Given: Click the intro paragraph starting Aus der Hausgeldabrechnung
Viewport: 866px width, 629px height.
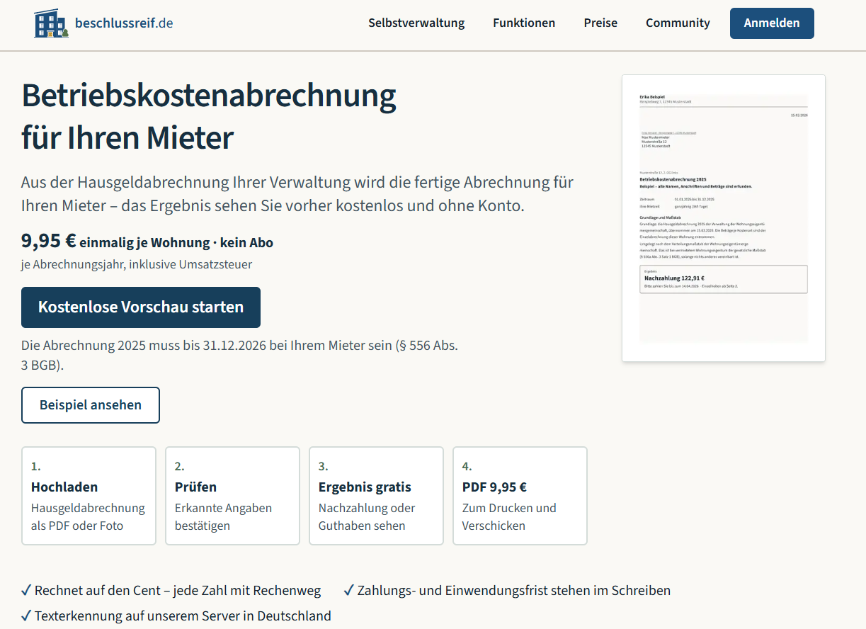Looking at the screenshot, I should point(297,194).
